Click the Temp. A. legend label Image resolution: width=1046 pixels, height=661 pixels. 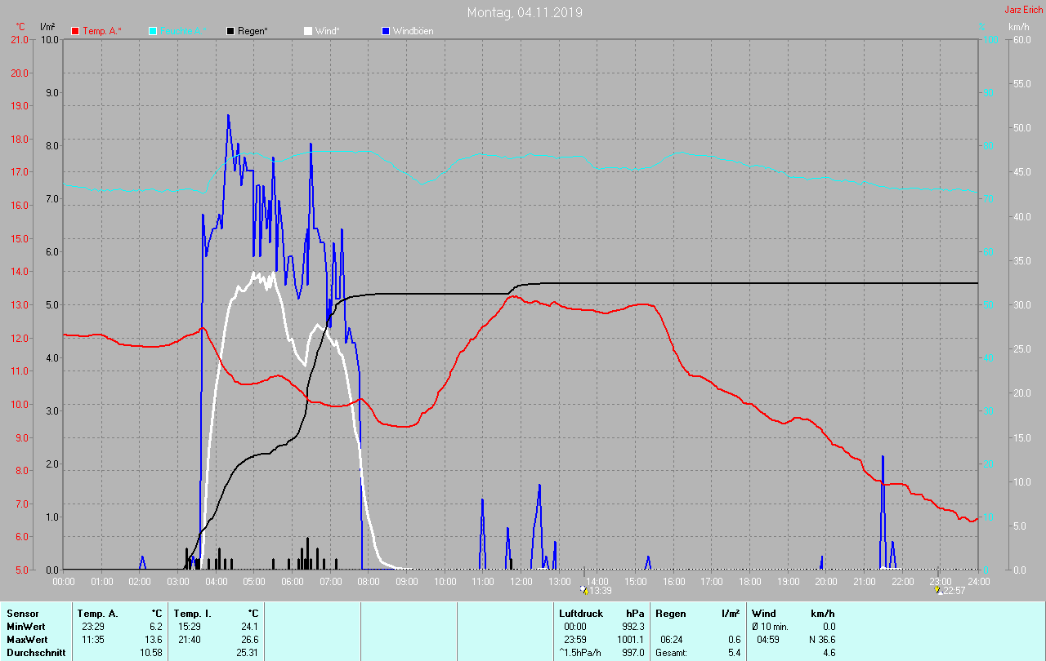[102, 31]
